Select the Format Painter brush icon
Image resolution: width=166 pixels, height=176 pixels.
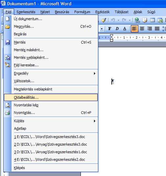pyautogui.click(x=104, y=20)
